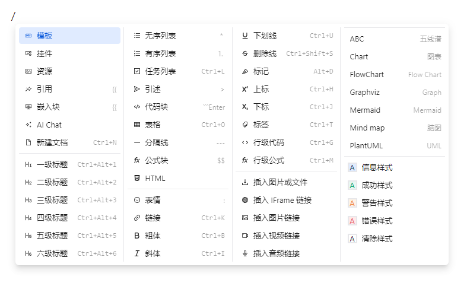Apply orange 警告样式 warning style
This screenshot has height=283, width=467.
377,203
